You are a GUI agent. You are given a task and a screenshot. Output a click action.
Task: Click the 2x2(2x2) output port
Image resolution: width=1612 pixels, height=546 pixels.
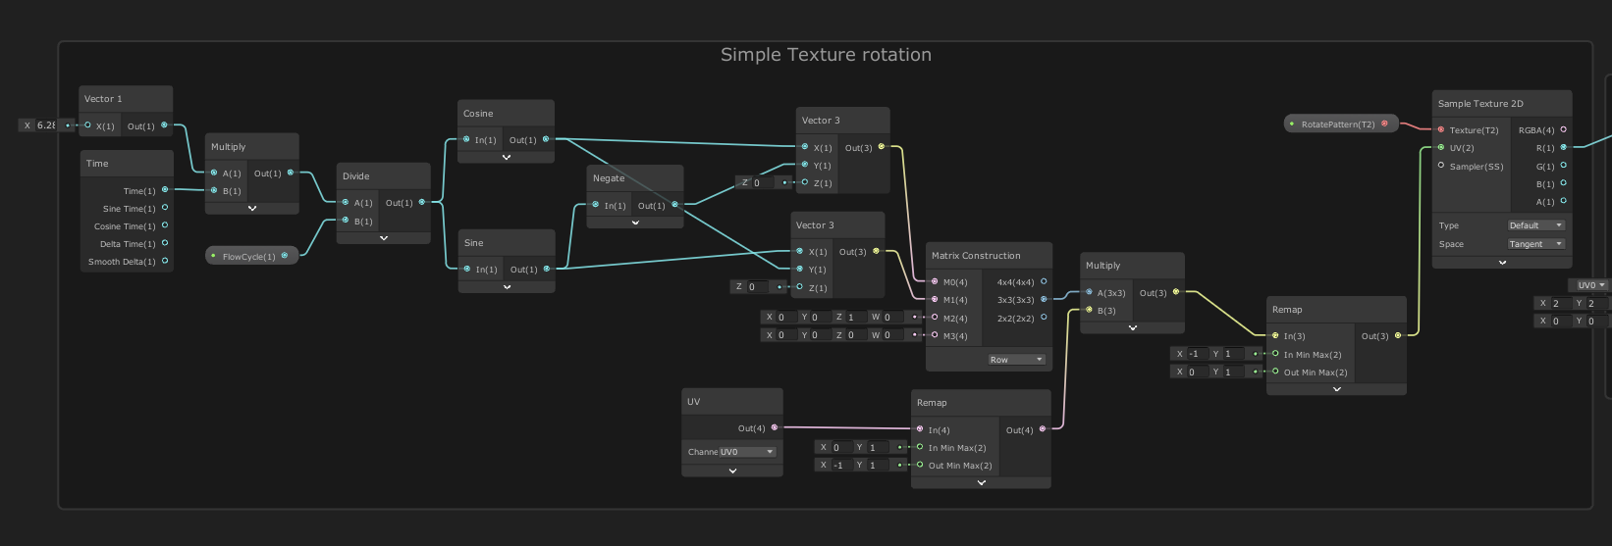click(1044, 317)
